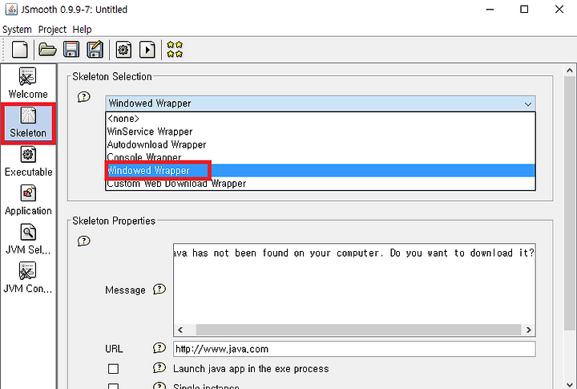This screenshot has height=389, width=577.
Task: Click the Save As floppy-with-pencil icon
Action: tap(95, 50)
